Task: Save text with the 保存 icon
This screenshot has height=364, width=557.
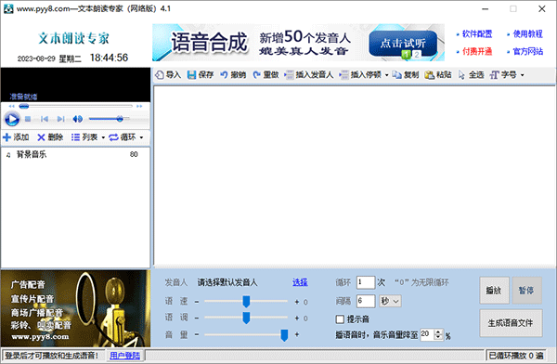Action: coord(201,74)
